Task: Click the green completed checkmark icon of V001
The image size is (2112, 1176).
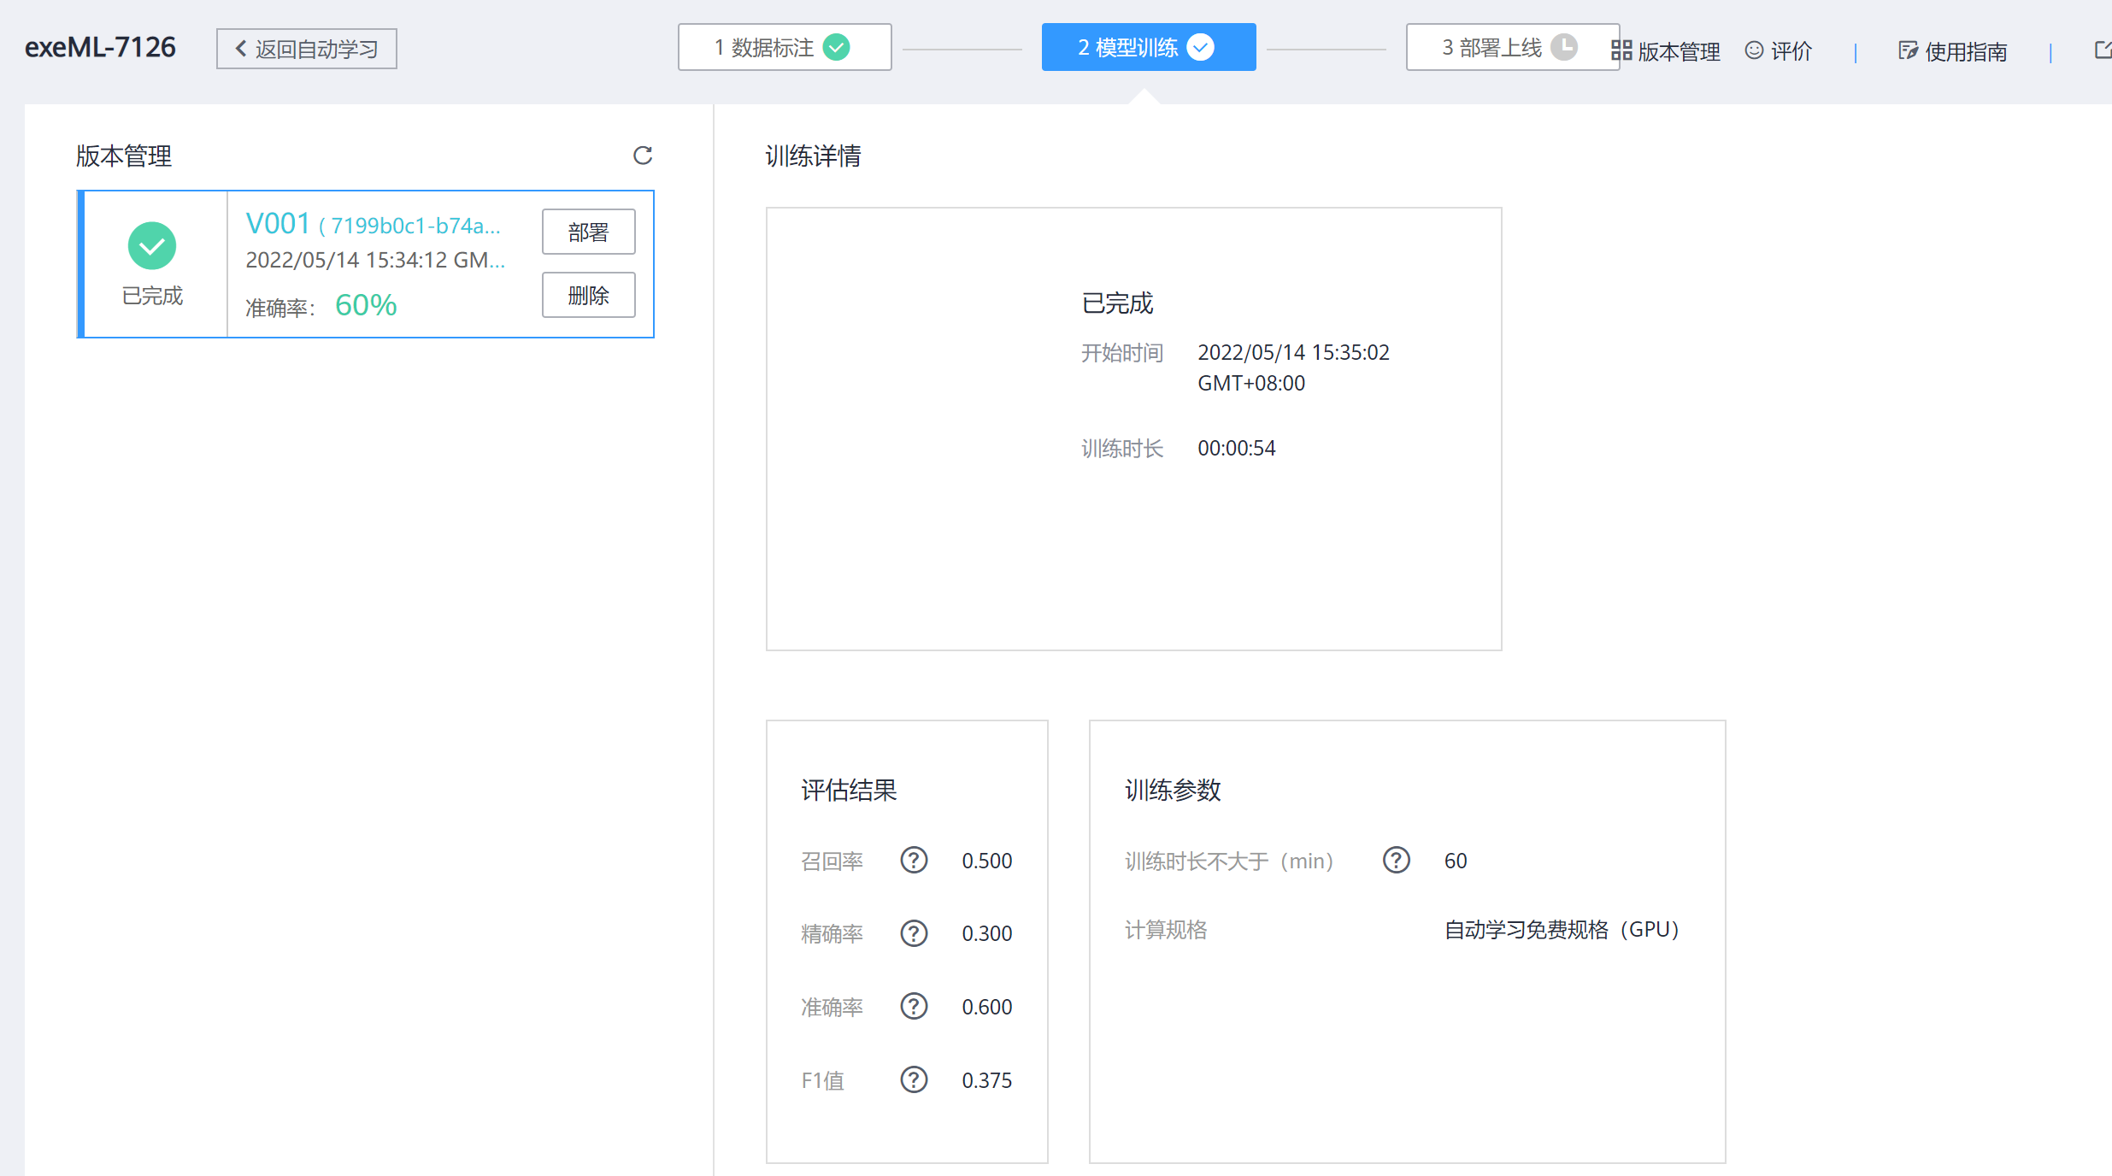Action: (x=152, y=246)
